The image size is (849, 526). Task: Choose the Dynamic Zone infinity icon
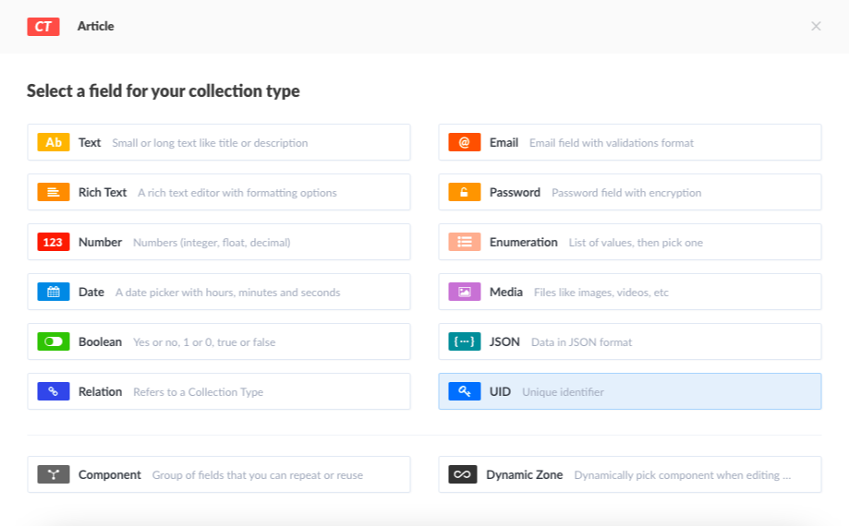point(462,474)
